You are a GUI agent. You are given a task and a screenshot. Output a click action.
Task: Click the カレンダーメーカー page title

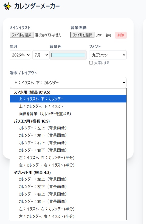[37, 6]
